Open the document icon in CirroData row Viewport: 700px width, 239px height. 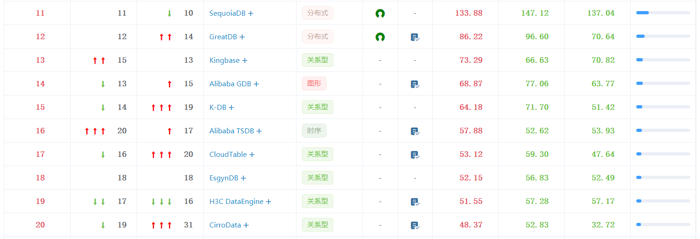click(415, 225)
